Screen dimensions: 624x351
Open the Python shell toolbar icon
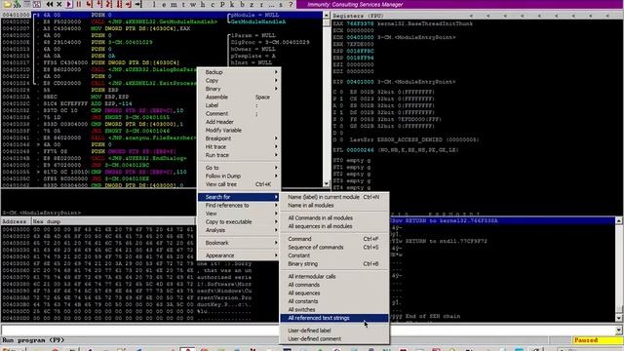coord(18,4)
